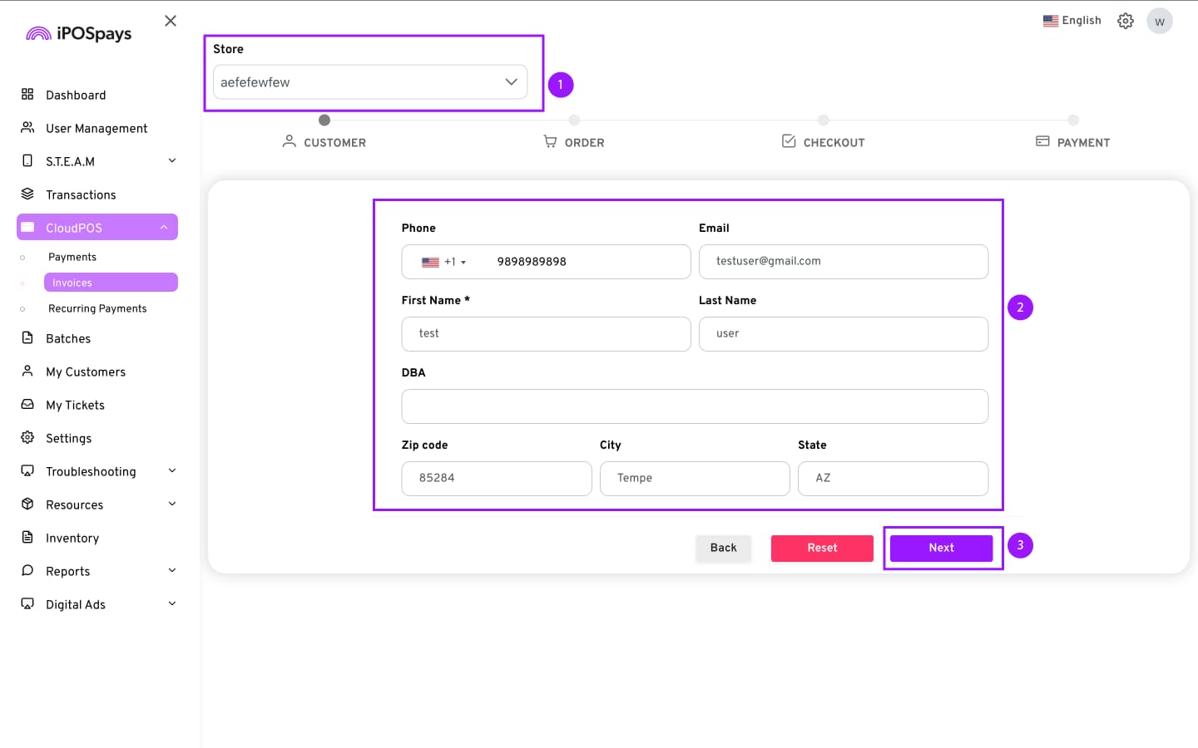Expand the Troubleshooting section

[172, 471]
